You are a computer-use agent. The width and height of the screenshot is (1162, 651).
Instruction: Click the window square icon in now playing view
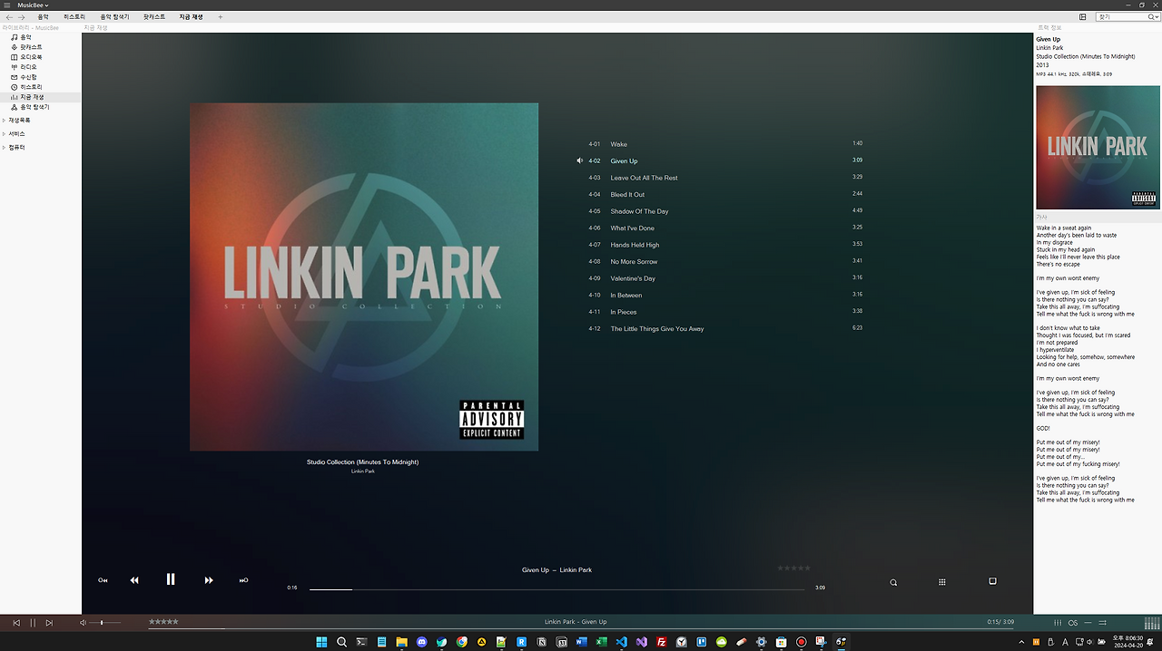(x=992, y=581)
